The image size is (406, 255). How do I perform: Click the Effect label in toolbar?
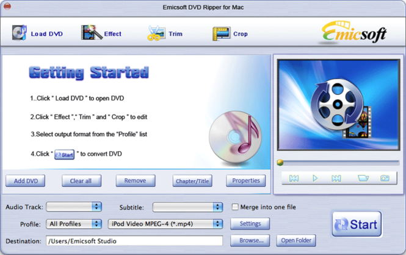tap(112, 34)
